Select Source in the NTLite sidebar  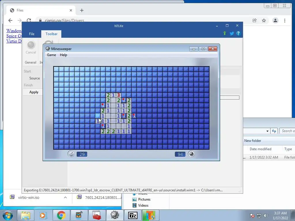[x=35, y=78]
